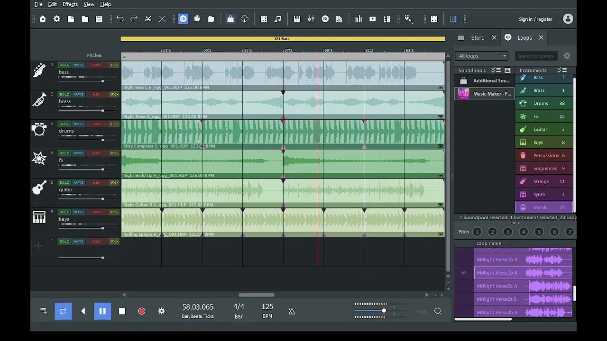The height and width of the screenshot is (341, 607).
Task: Open the View menu
Action: [x=89, y=4]
